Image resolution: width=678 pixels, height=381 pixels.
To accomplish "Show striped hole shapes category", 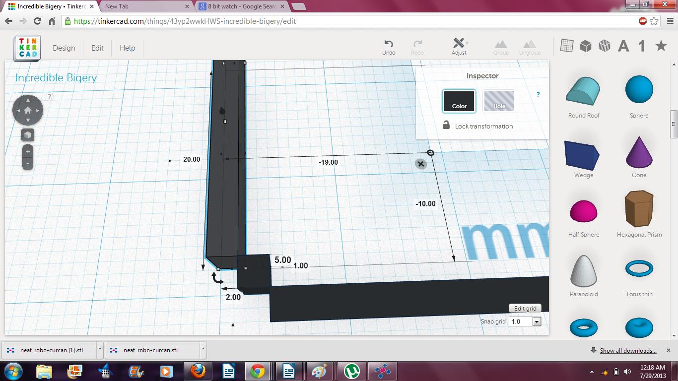I will [605, 46].
